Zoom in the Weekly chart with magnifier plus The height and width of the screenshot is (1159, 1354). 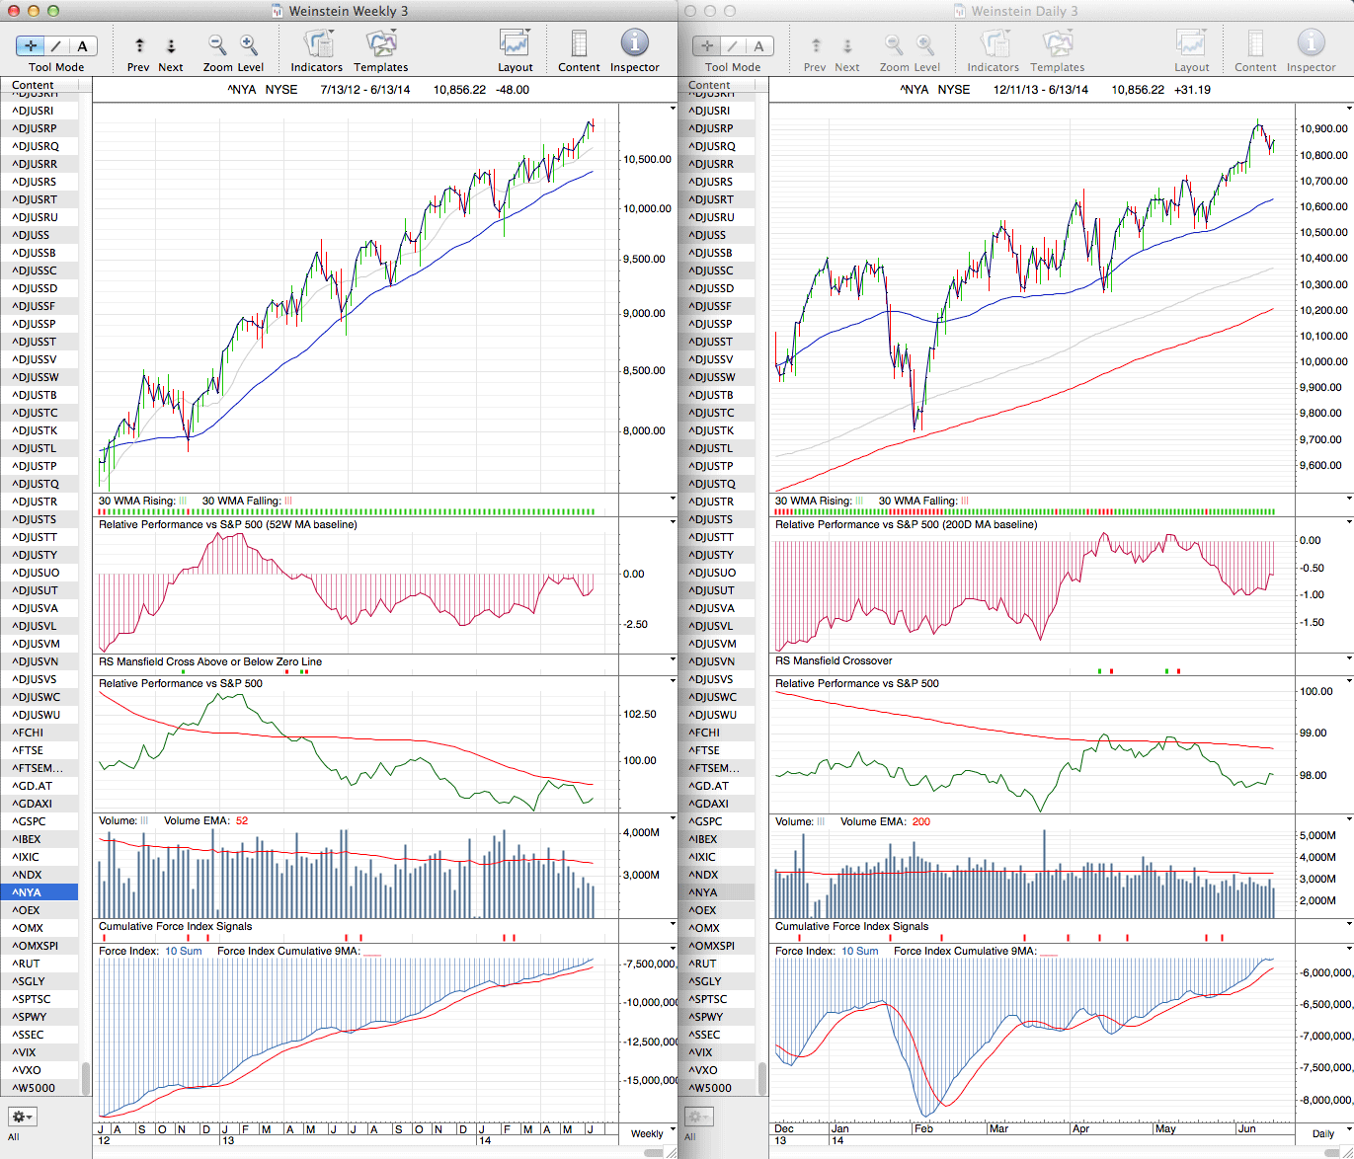coord(249,45)
